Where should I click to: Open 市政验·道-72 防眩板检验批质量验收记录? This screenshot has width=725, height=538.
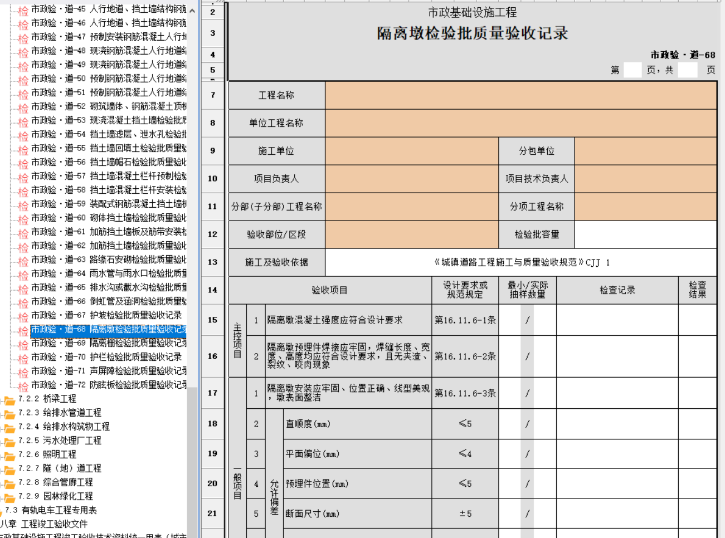[109, 385]
